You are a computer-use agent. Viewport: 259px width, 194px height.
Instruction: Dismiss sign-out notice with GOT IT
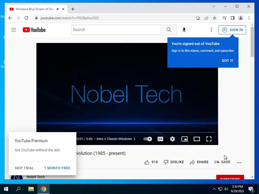227,61
